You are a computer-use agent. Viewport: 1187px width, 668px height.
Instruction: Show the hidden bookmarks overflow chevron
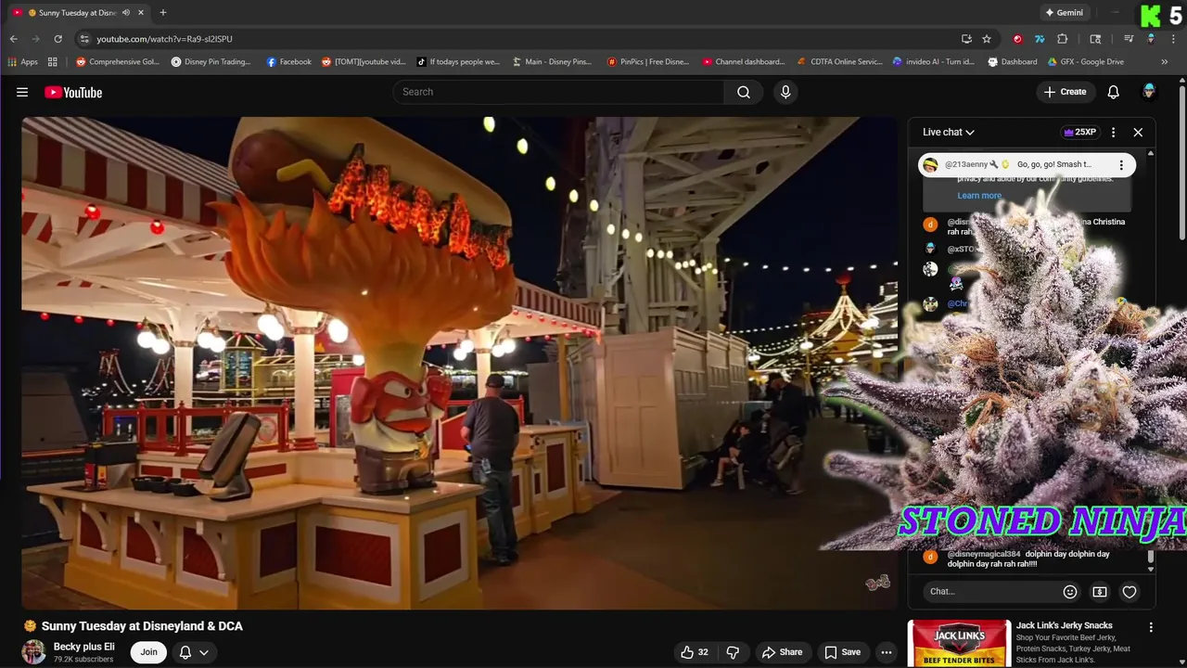pos(1166,62)
